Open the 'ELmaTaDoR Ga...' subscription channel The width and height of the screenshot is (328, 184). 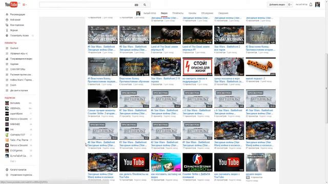(x=18, y=156)
